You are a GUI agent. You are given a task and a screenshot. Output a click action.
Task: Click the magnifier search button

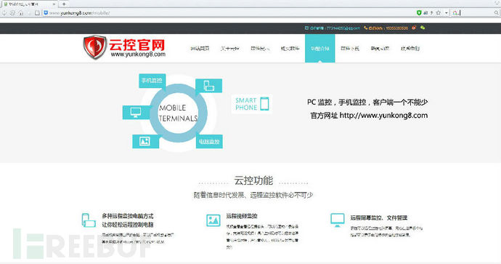coord(496,13)
